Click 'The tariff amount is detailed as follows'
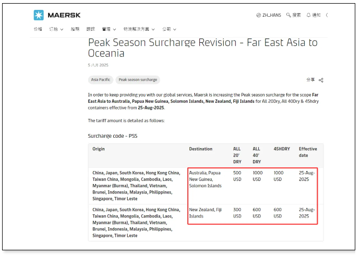Image resolution: width=360 pixels, height=255 pixels. coord(126,120)
